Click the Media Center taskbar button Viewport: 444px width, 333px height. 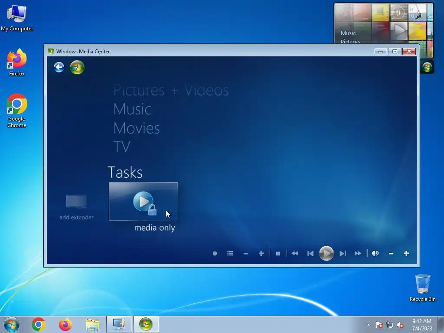(146, 324)
